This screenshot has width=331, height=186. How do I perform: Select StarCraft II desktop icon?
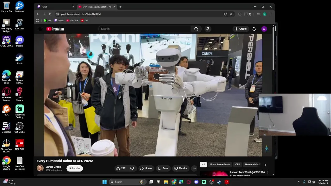[20, 24]
